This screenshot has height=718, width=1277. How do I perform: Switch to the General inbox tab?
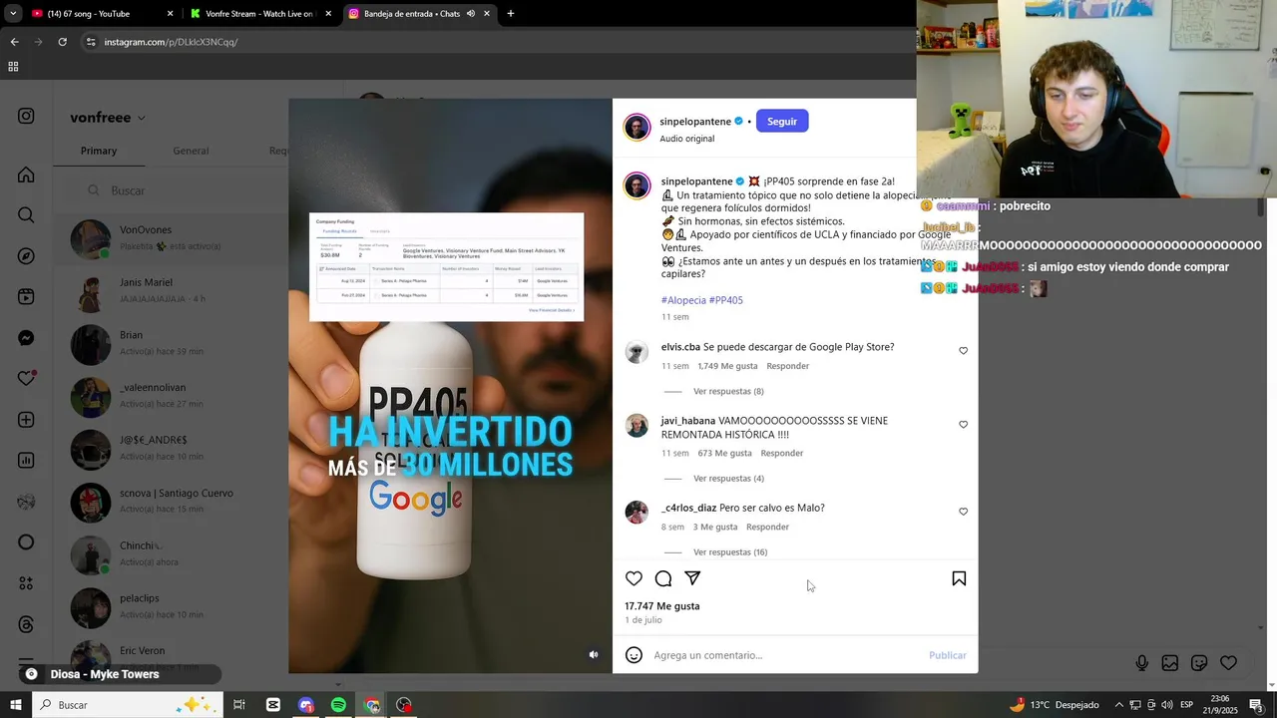[191, 151]
